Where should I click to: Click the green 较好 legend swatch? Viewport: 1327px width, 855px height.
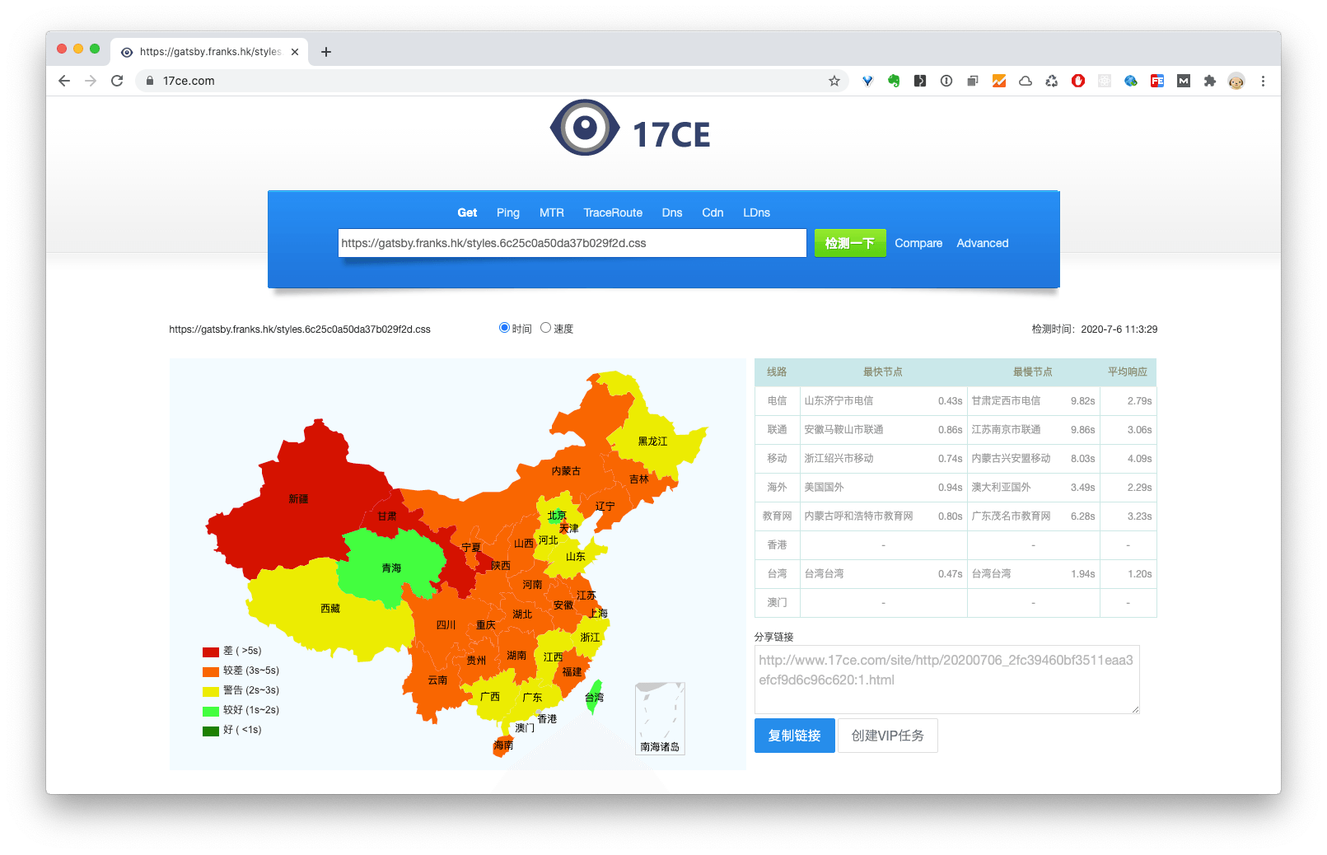point(209,710)
